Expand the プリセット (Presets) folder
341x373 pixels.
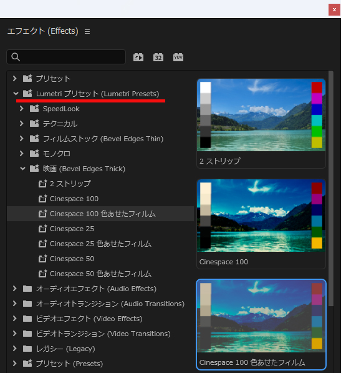15,363
